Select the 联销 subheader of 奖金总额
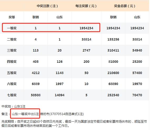 [113, 17]
